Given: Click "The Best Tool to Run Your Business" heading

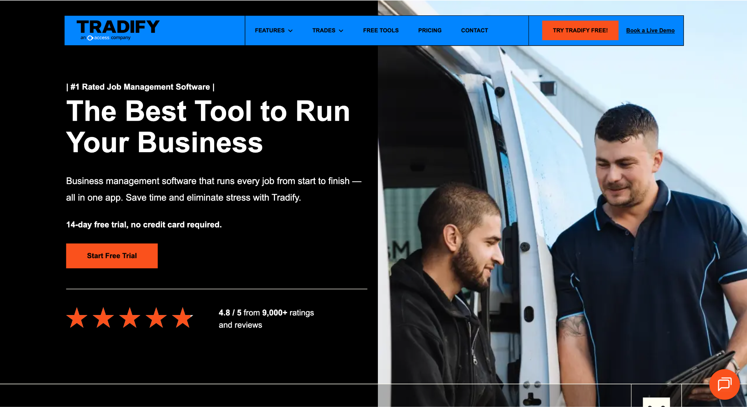Looking at the screenshot, I should 208,127.
